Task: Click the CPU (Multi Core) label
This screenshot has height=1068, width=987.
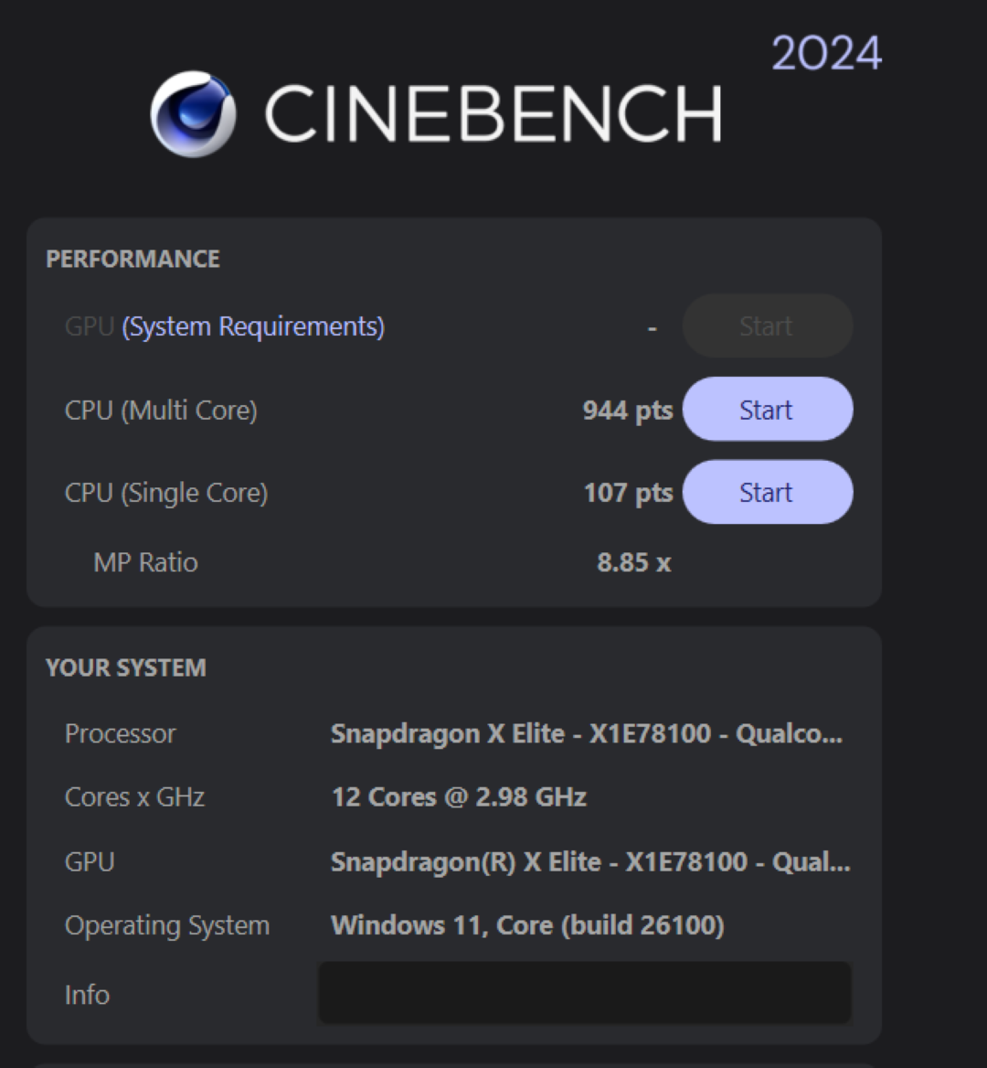Action: pos(161,411)
